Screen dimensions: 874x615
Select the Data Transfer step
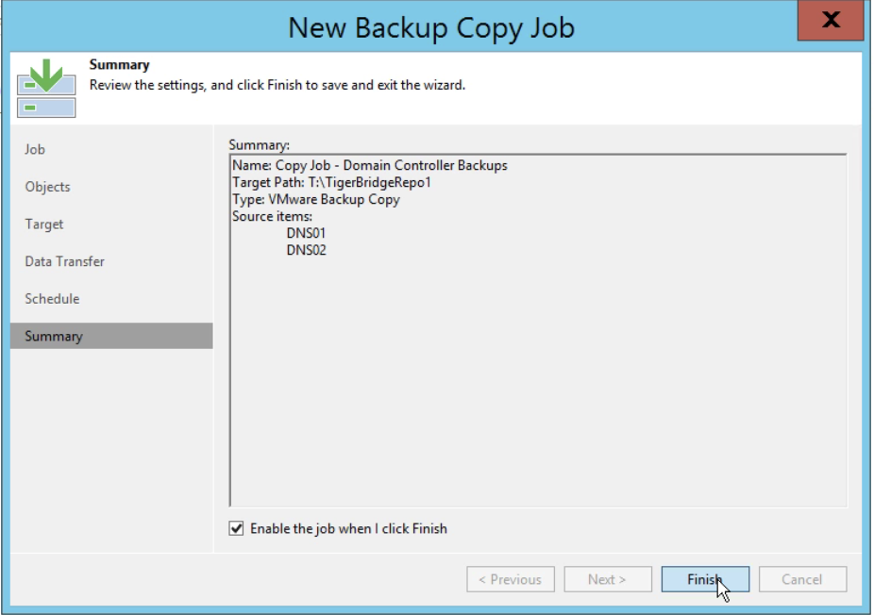(x=65, y=261)
